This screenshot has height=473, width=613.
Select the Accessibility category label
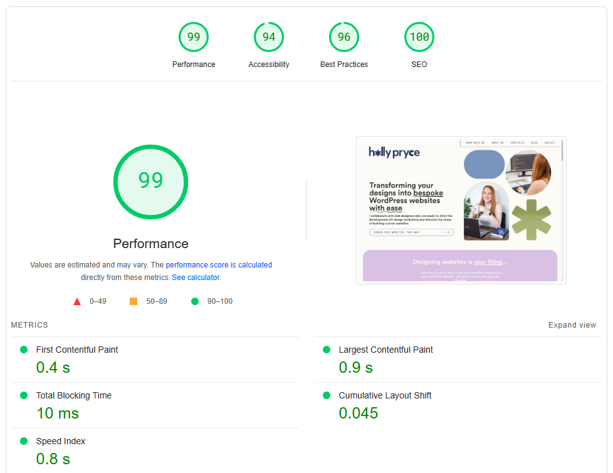(269, 64)
